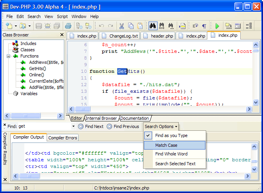This screenshot has height=193, width=263.
Task: Click the Save As toolbar icon
Action: 48,26
